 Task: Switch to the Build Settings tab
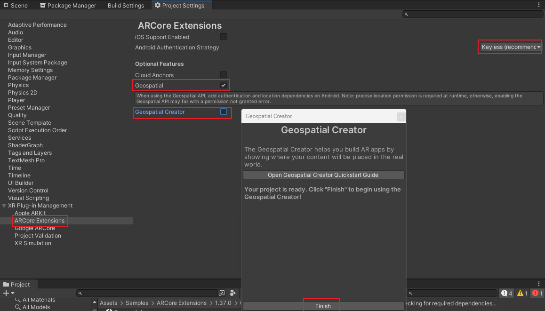click(126, 6)
